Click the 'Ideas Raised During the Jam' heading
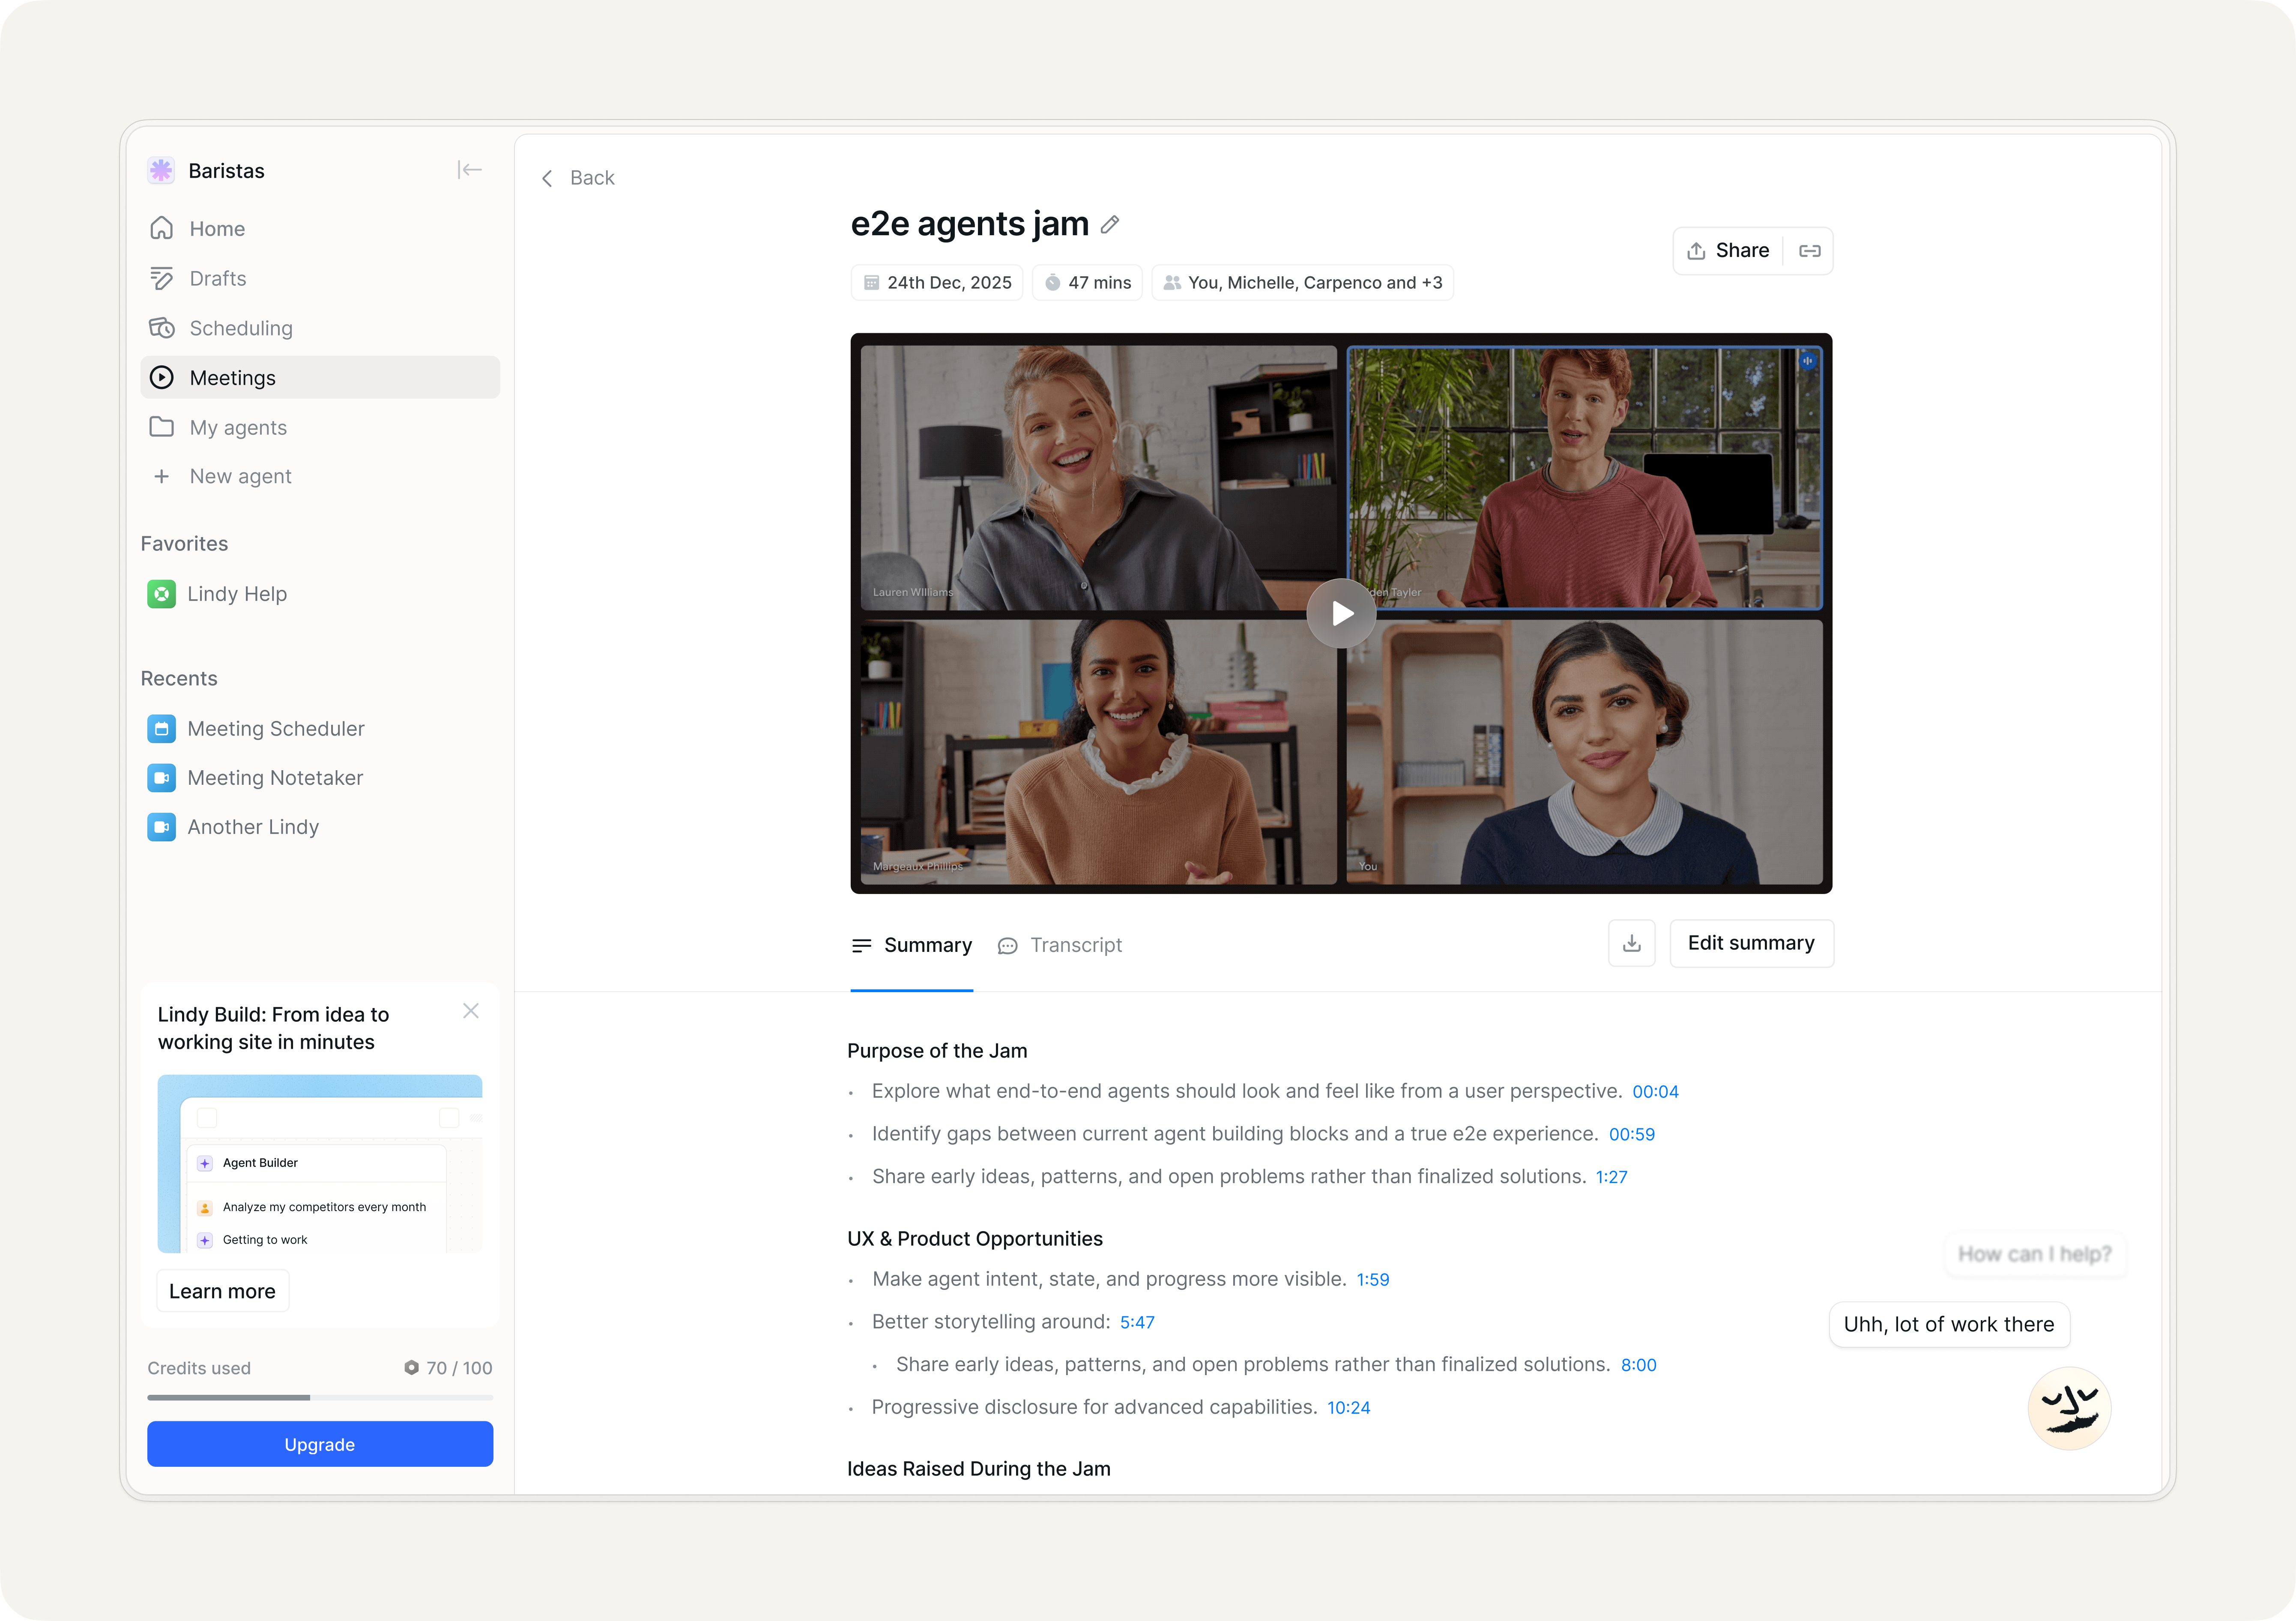This screenshot has width=2296, height=1621. point(979,1469)
